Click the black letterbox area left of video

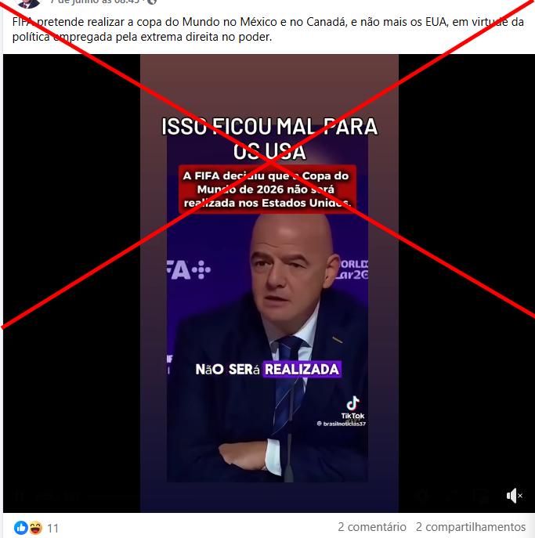71,283
